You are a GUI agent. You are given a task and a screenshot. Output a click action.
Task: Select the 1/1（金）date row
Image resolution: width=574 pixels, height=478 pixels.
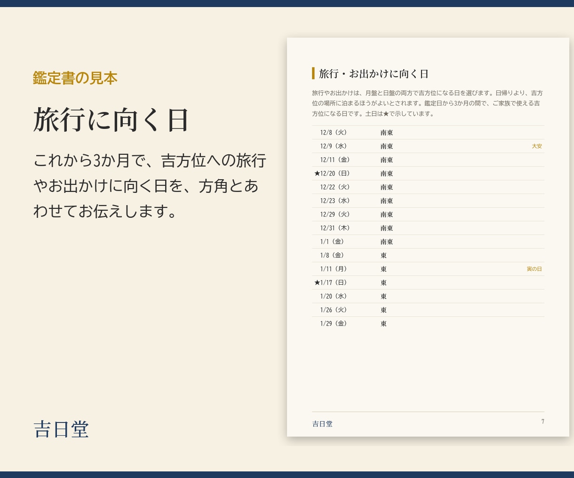click(x=428, y=242)
